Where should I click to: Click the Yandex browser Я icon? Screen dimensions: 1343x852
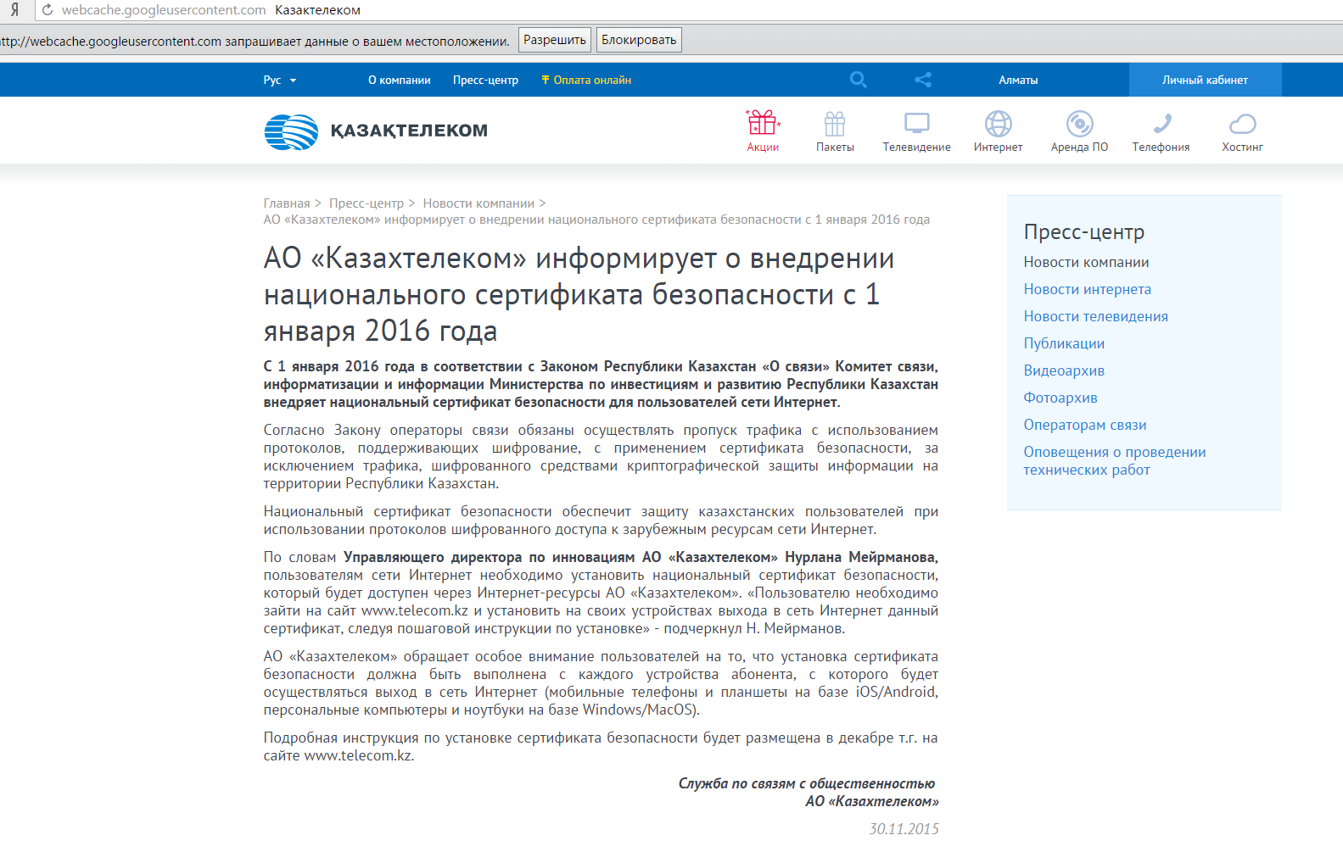coord(14,10)
